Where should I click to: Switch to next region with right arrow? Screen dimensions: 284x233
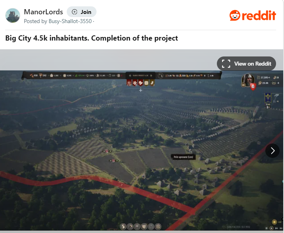point(151,76)
